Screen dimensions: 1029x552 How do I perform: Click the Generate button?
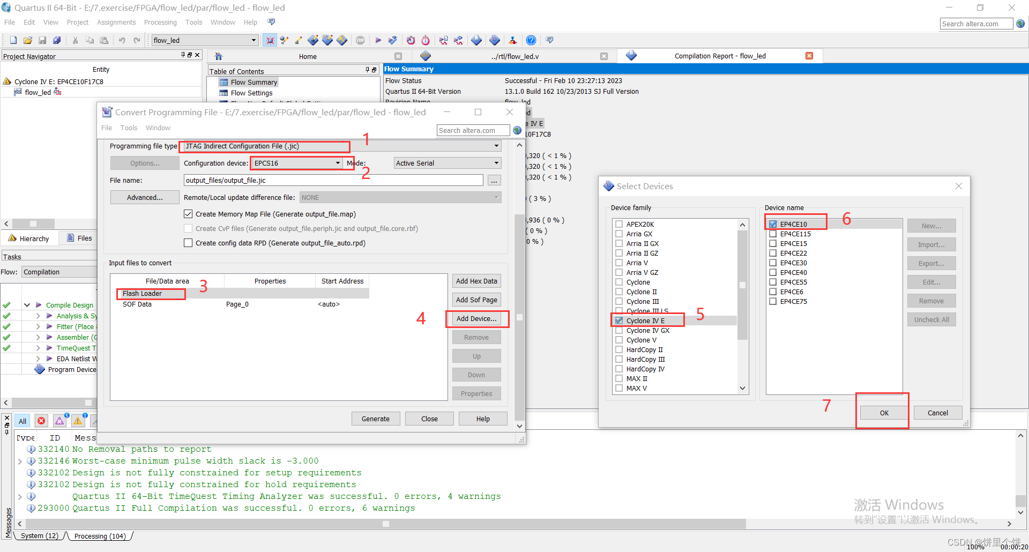pyautogui.click(x=376, y=419)
